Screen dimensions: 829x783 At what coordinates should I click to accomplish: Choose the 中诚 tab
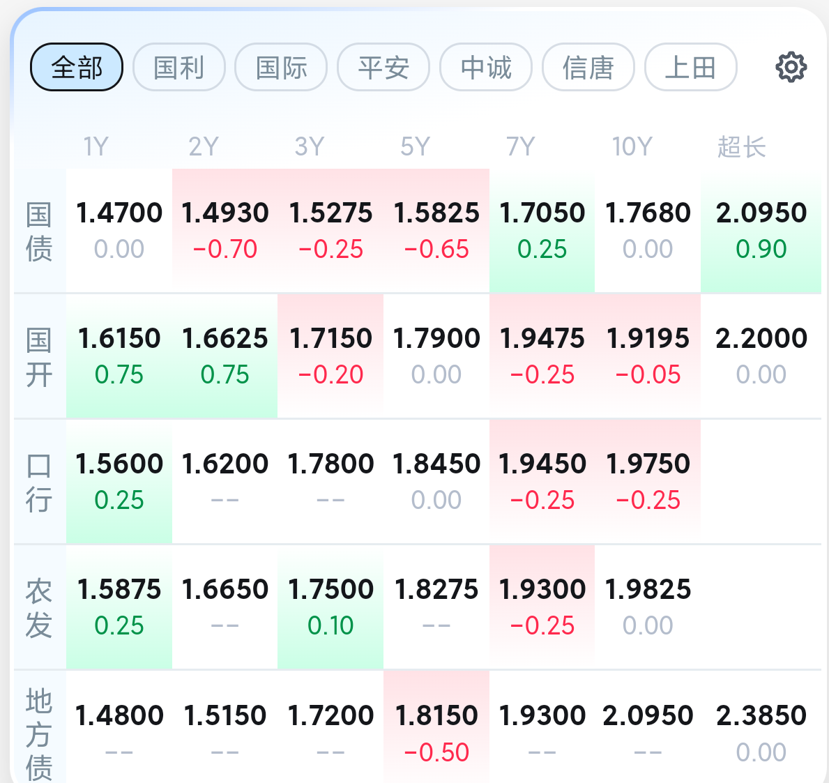(486, 68)
